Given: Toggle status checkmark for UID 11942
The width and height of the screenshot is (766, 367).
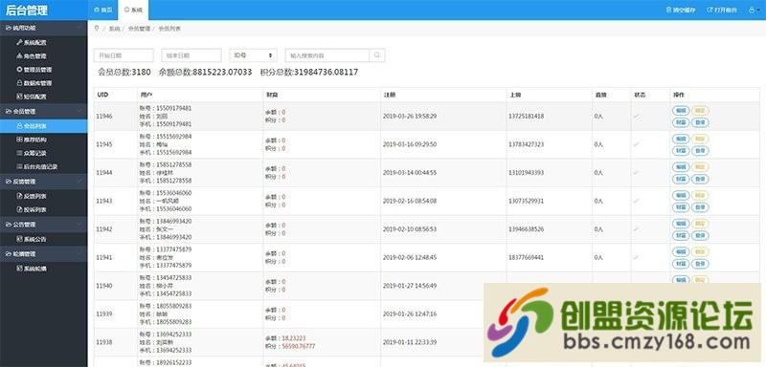Looking at the screenshot, I should tap(636, 229).
